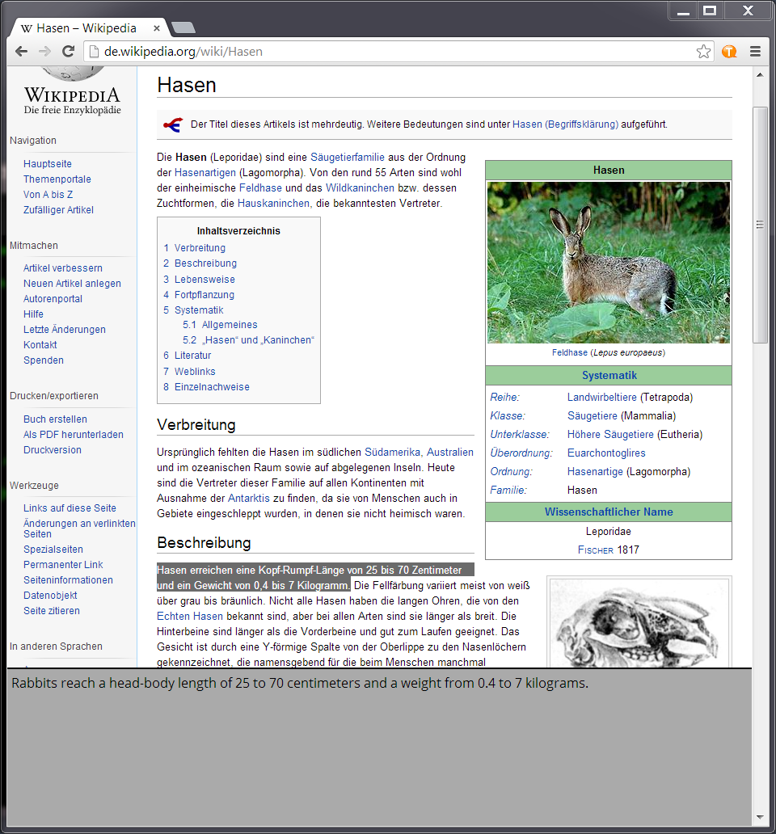Open the orange translator extension icon
This screenshot has height=834, width=776.
(729, 52)
